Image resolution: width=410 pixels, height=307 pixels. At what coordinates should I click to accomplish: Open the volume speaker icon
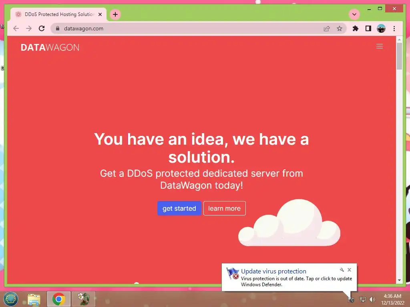click(372, 299)
